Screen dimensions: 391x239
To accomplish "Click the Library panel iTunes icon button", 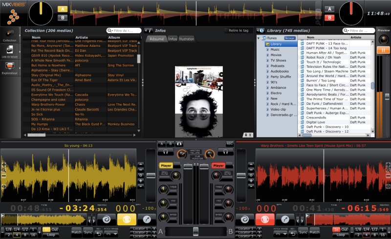I will (261, 30).
